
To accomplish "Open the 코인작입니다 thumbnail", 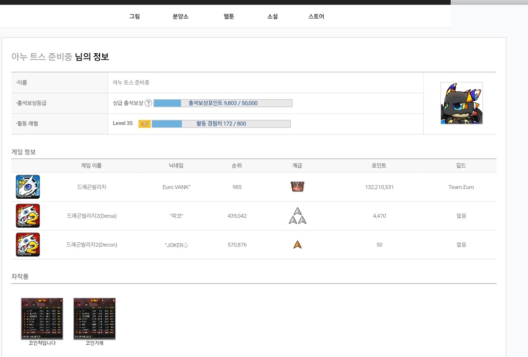I will point(42,318).
